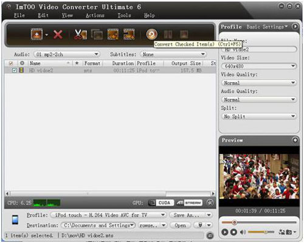
Task: Open the Audio Quality dropdown
Action: click(x=259, y=100)
